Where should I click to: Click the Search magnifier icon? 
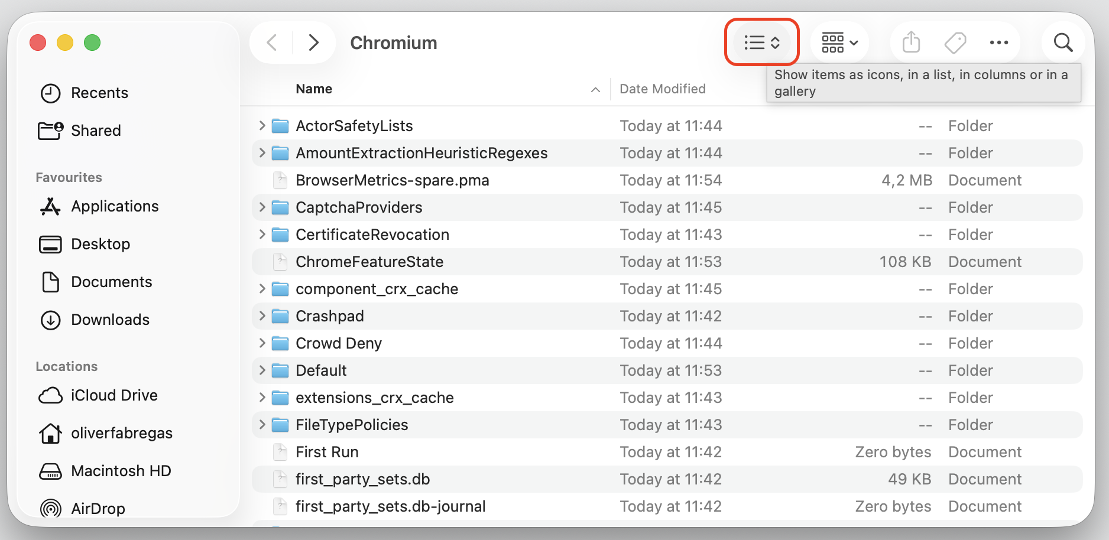pos(1063,43)
